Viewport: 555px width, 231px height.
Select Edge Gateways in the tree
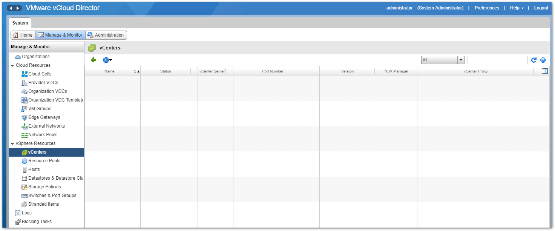point(44,117)
